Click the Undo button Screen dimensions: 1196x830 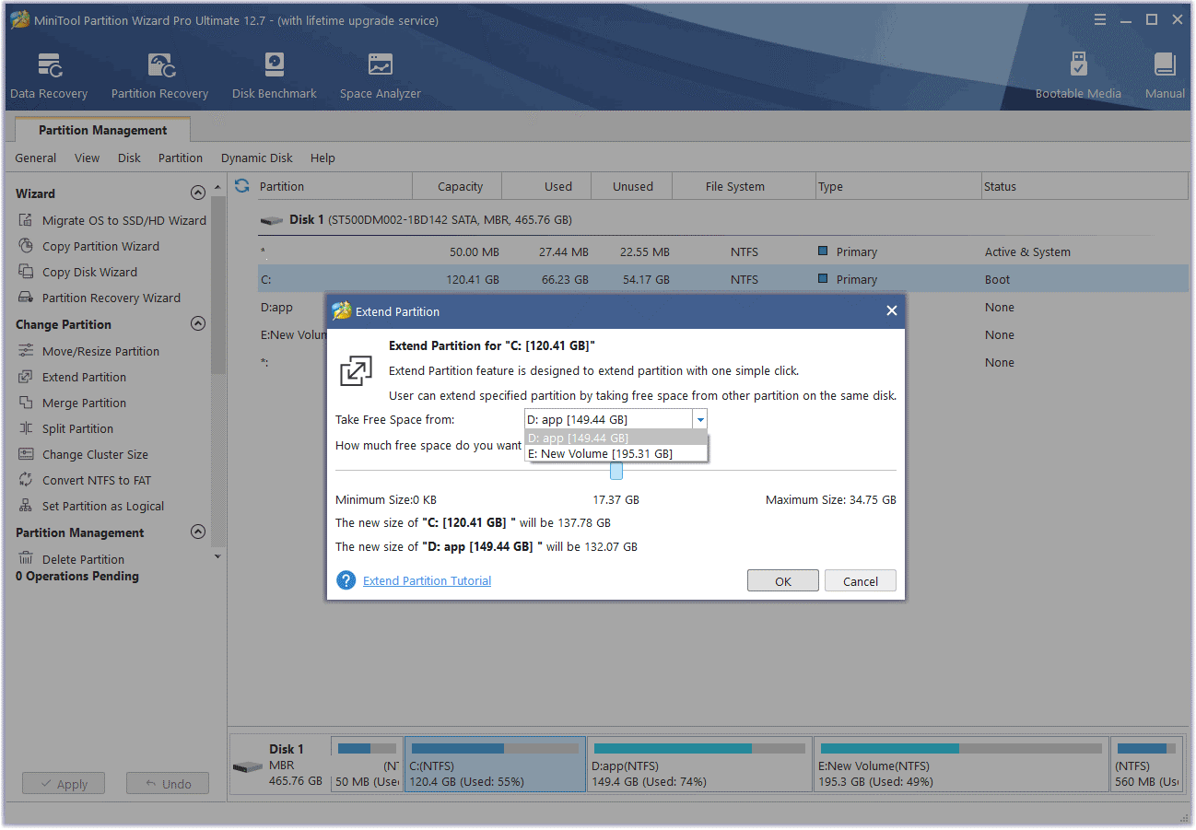168,784
